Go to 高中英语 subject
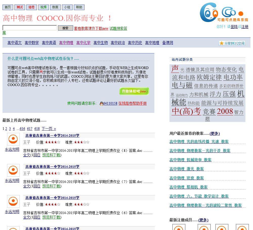This screenshot has width=253, height=230. [x=49, y=43]
